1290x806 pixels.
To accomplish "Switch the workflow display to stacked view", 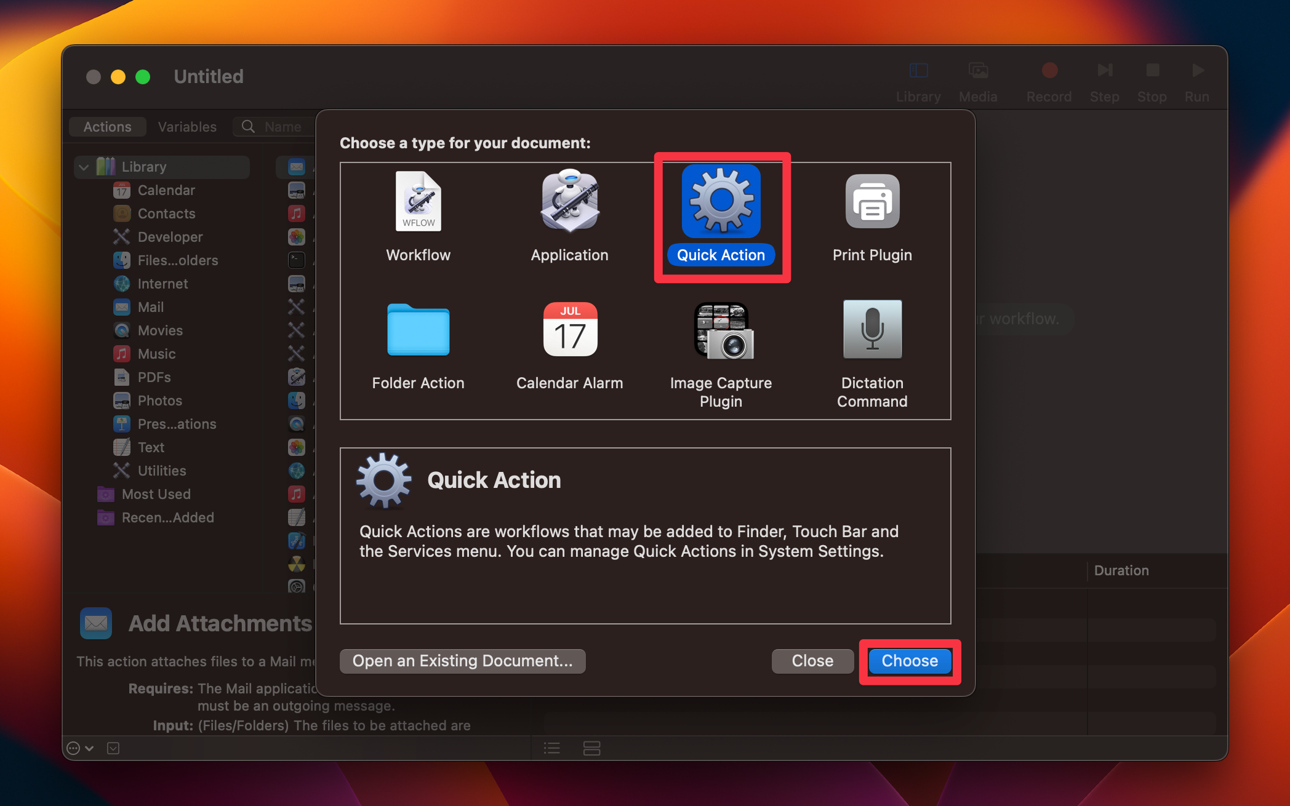I will pos(591,748).
